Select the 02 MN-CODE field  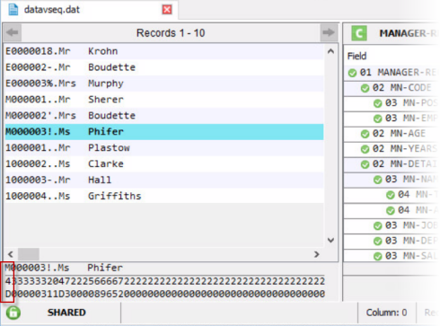pos(392,88)
